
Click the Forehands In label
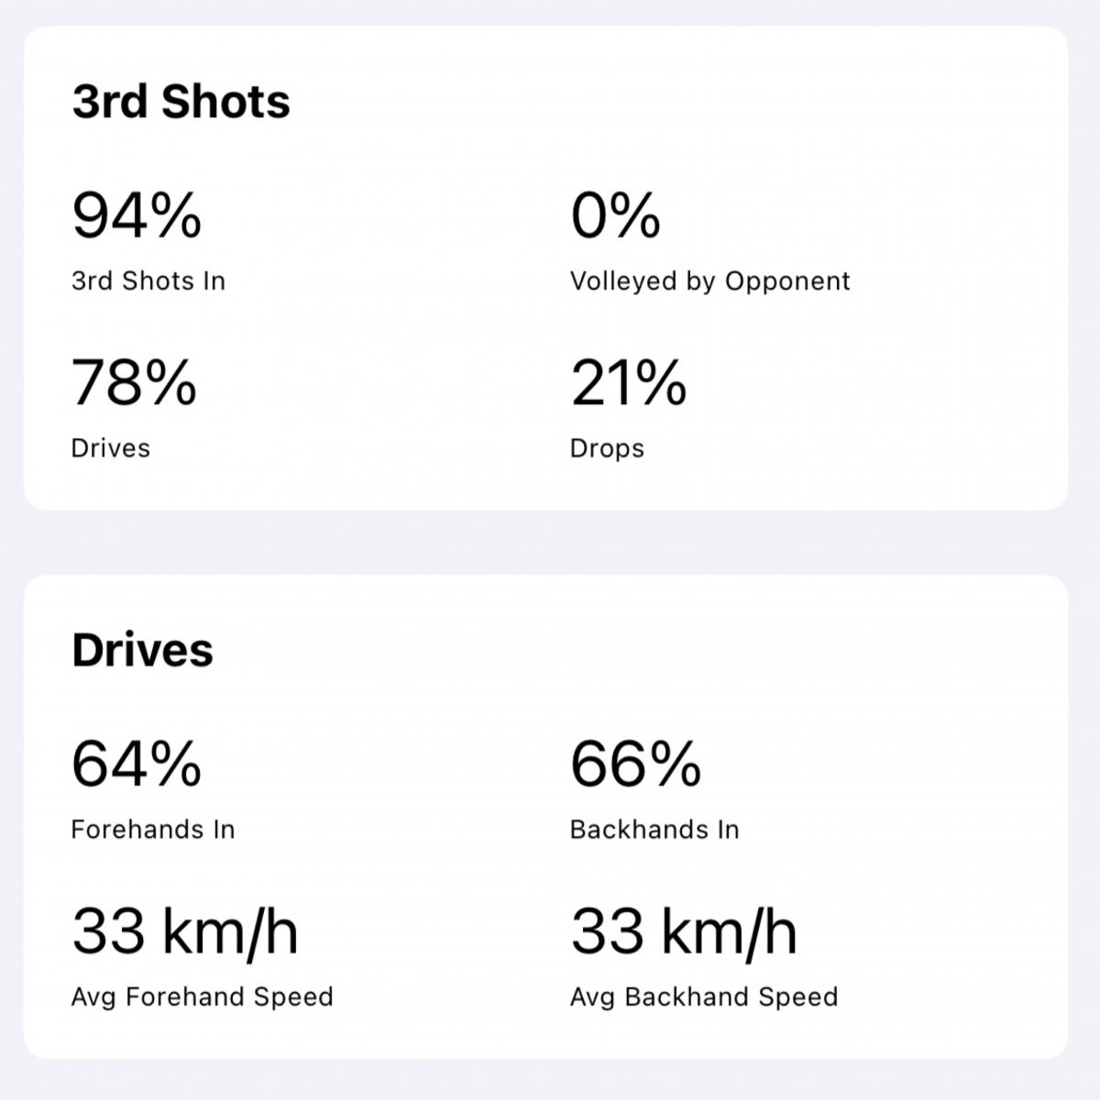pyautogui.click(x=153, y=830)
